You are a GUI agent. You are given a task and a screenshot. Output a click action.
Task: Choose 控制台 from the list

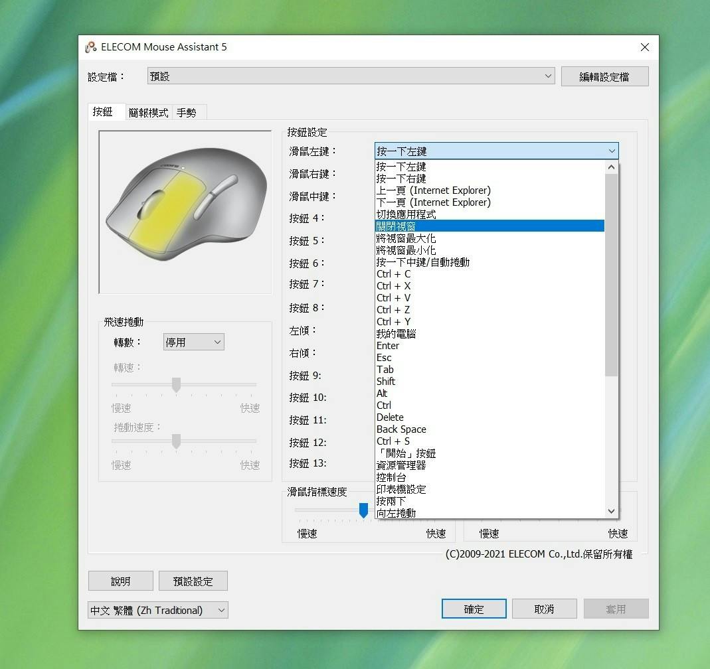pyautogui.click(x=490, y=477)
